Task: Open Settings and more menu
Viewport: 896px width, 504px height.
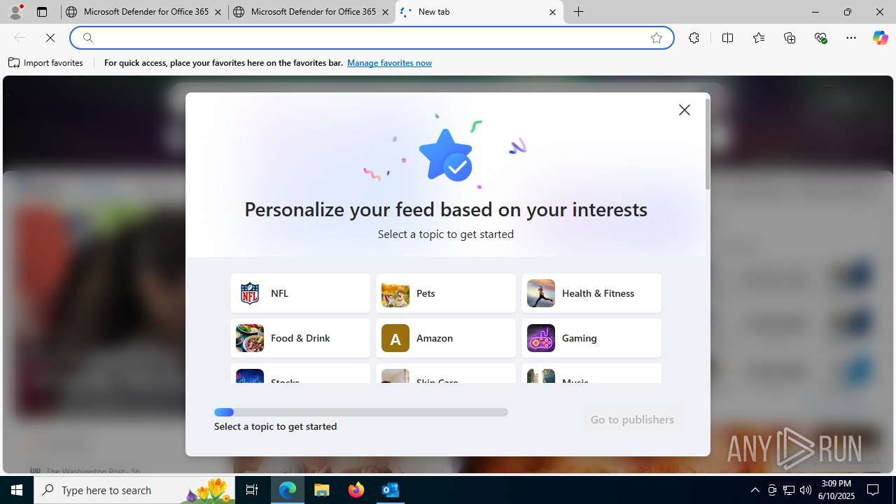Action: tap(851, 38)
